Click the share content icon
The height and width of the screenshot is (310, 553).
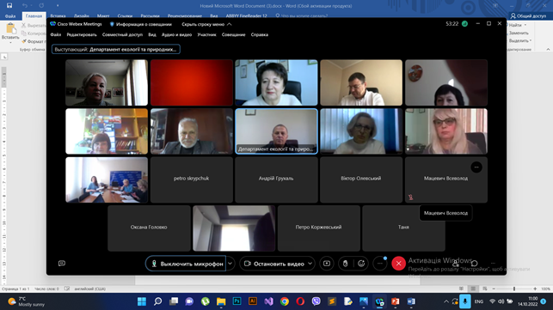tap(327, 264)
